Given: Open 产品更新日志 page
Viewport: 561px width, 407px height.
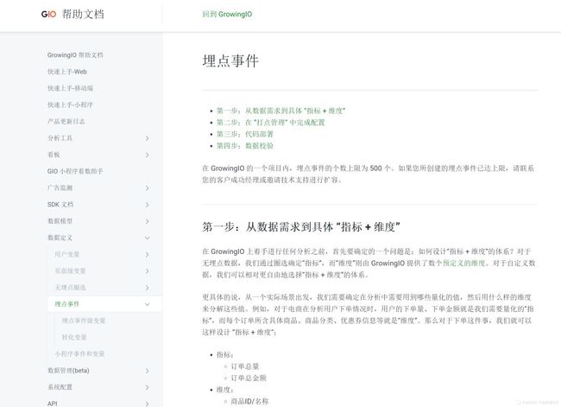Looking at the screenshot, I should pos(66,121).
